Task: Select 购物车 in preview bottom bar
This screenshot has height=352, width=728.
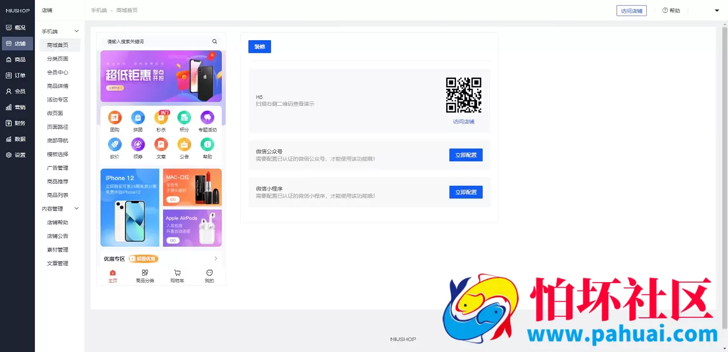Action: 178,276
